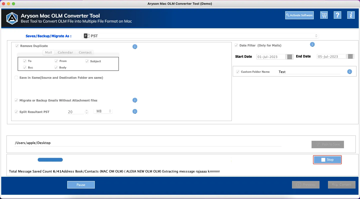
Task: Click the blue conversion progress bar
Action: 50,160
